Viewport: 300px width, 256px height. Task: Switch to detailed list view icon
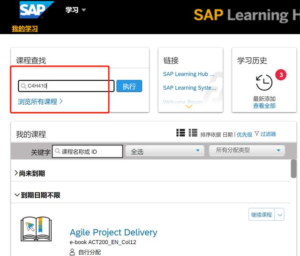pyautogui.click(x=180, y=133)
